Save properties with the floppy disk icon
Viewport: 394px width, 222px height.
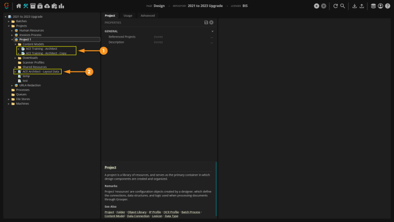206,22
